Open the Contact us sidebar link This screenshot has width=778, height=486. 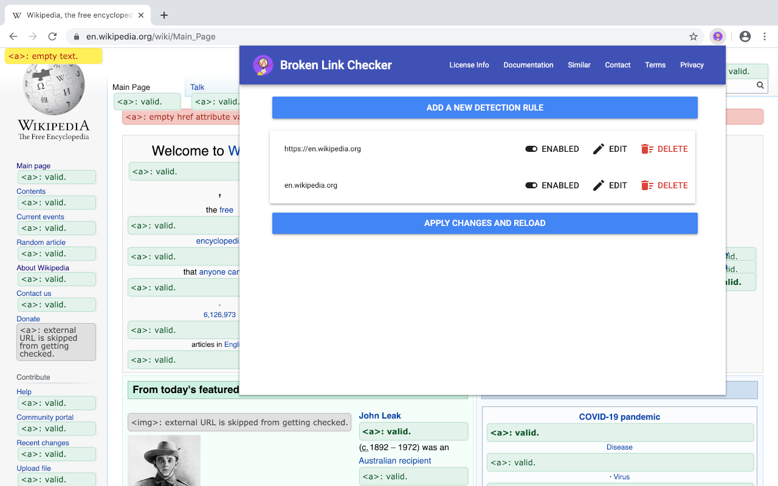tap(34, 293)
